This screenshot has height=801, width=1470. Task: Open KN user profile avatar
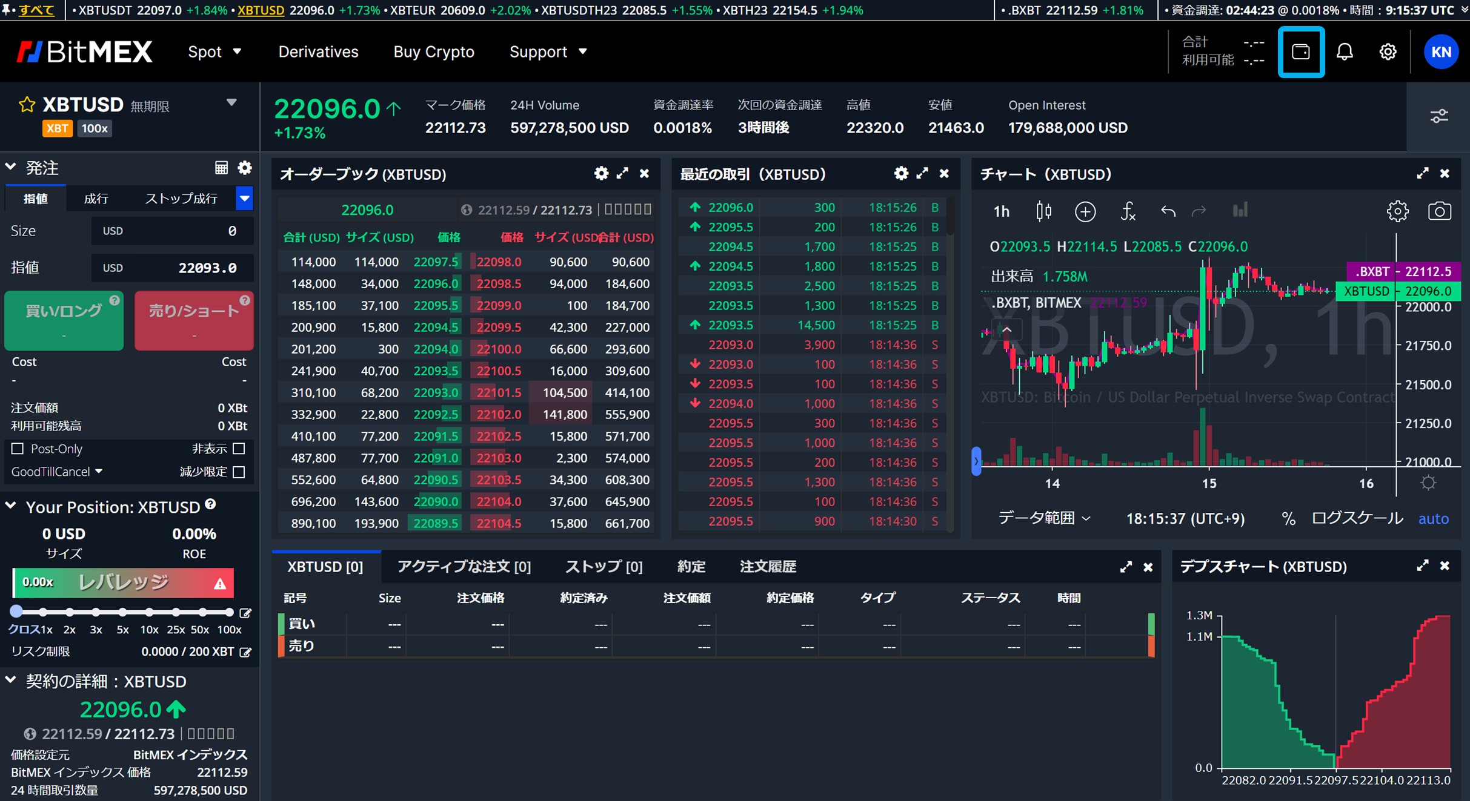click(1441, 52)
